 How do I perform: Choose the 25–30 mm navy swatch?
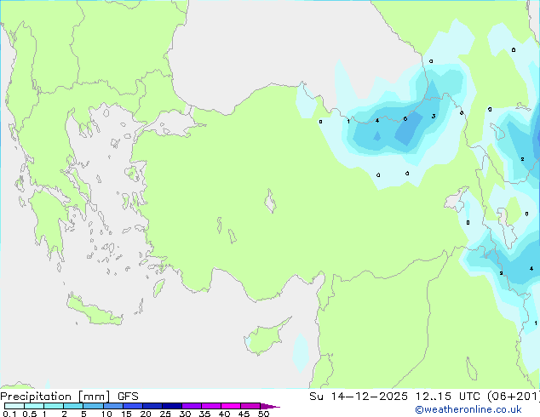172,406
